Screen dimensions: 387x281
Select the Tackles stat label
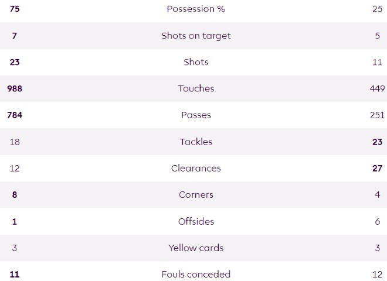pos(196,142)
